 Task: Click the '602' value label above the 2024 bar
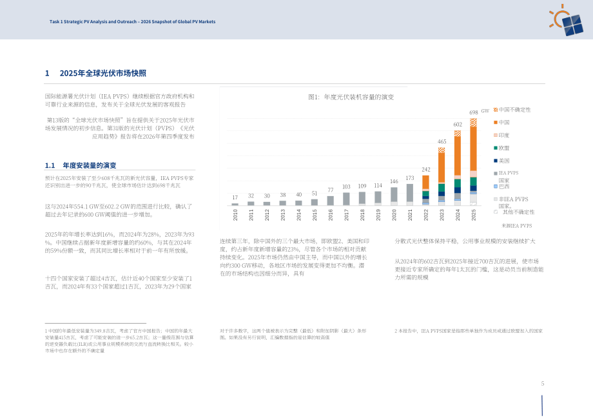(458, 125)
